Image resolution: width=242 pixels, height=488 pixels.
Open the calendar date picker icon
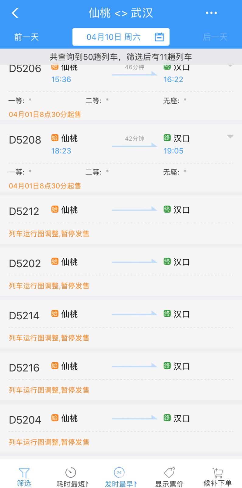coord(159,37)
